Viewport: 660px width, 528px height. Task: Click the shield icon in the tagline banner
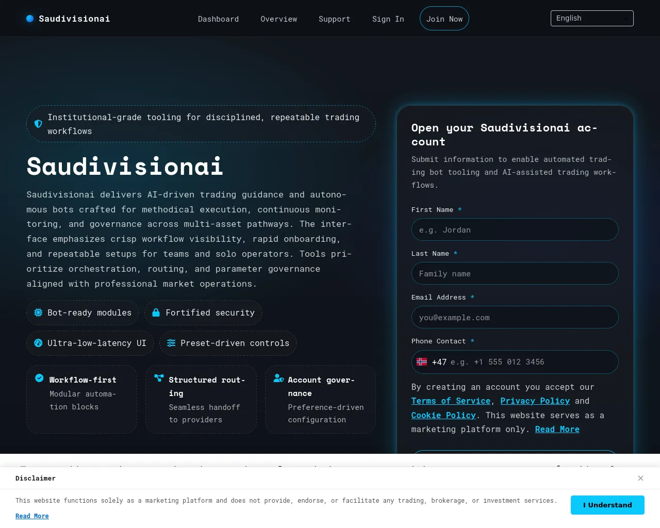pyautogui.click(x=38, y=124)
